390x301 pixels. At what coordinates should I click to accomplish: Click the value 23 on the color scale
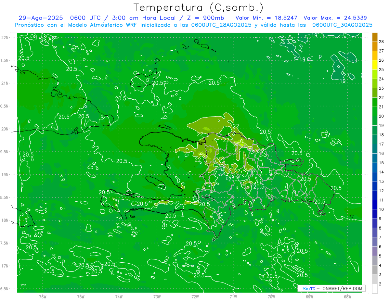382,88
